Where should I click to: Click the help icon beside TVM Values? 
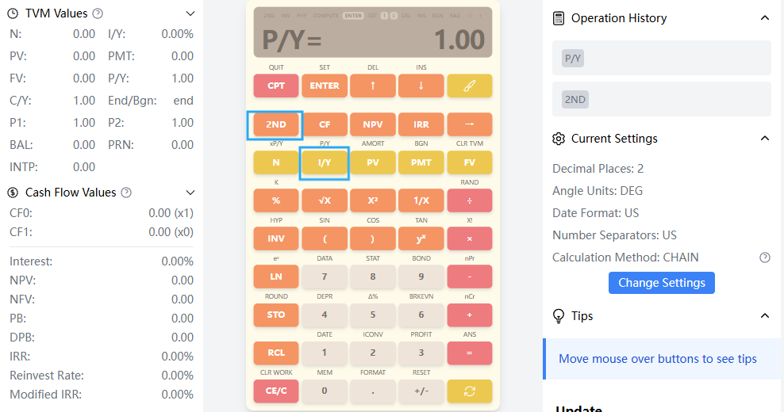(x=98, y=13)
